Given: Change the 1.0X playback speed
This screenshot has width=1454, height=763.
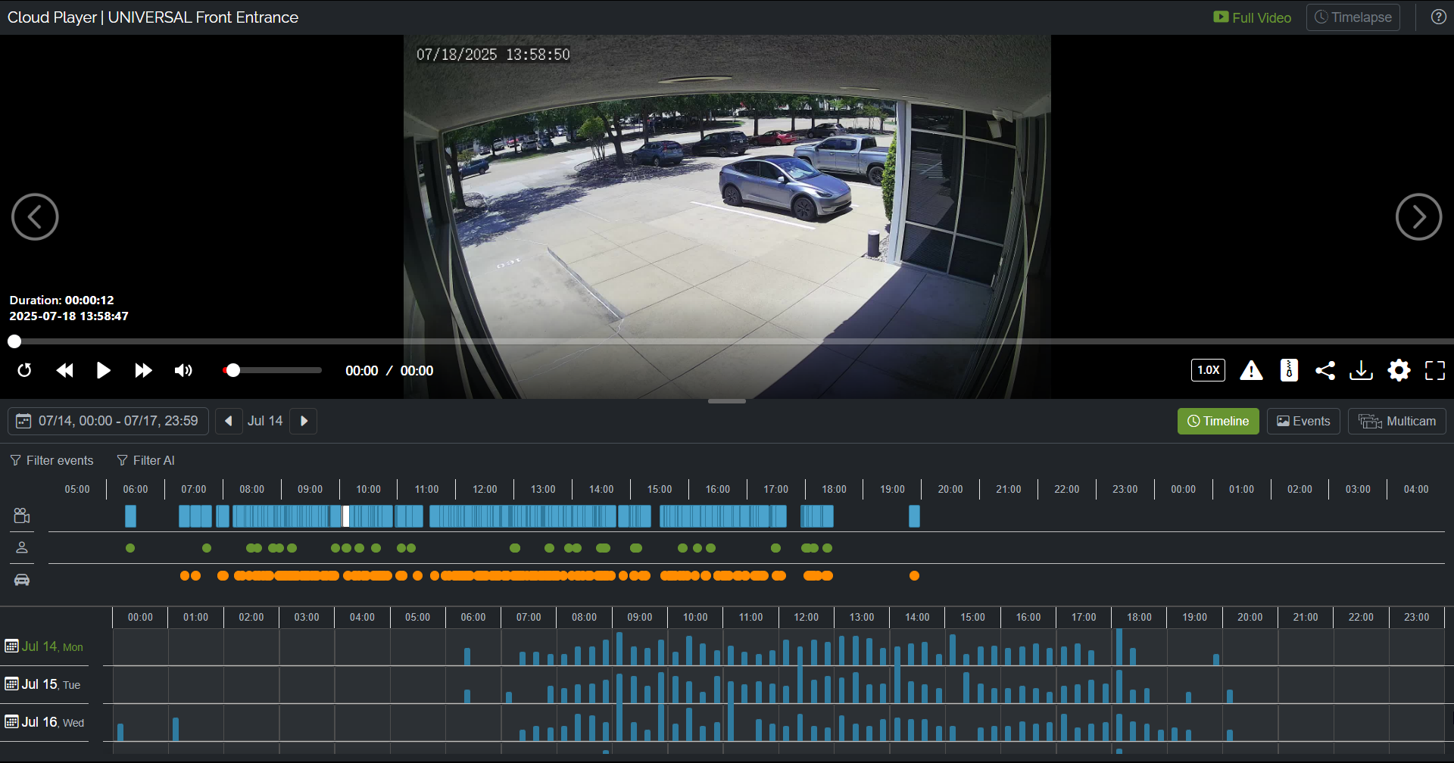Looking at the screenshot, I should coord(1208,370).
